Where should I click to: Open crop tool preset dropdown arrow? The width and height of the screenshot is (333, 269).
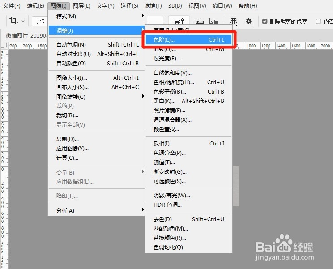tap(23, 21)
